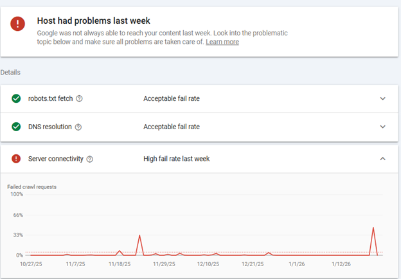Click the DNS resolution row label
The width and height of the screenshot is (401, 279).
click(50, 127)
